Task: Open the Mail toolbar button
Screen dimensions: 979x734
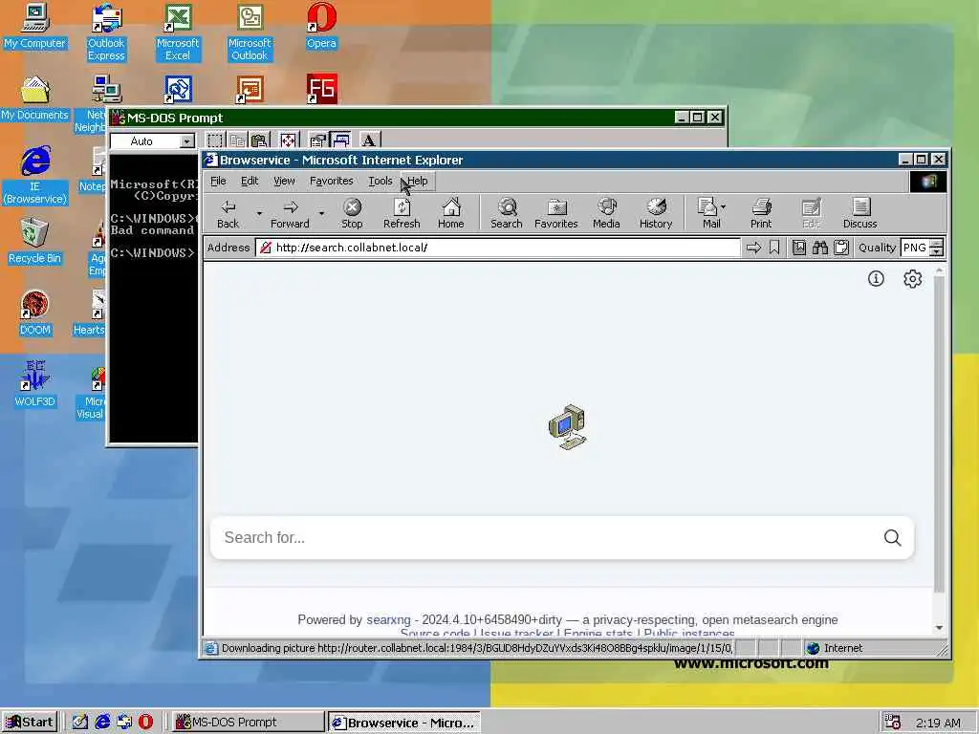Action: 708,213
